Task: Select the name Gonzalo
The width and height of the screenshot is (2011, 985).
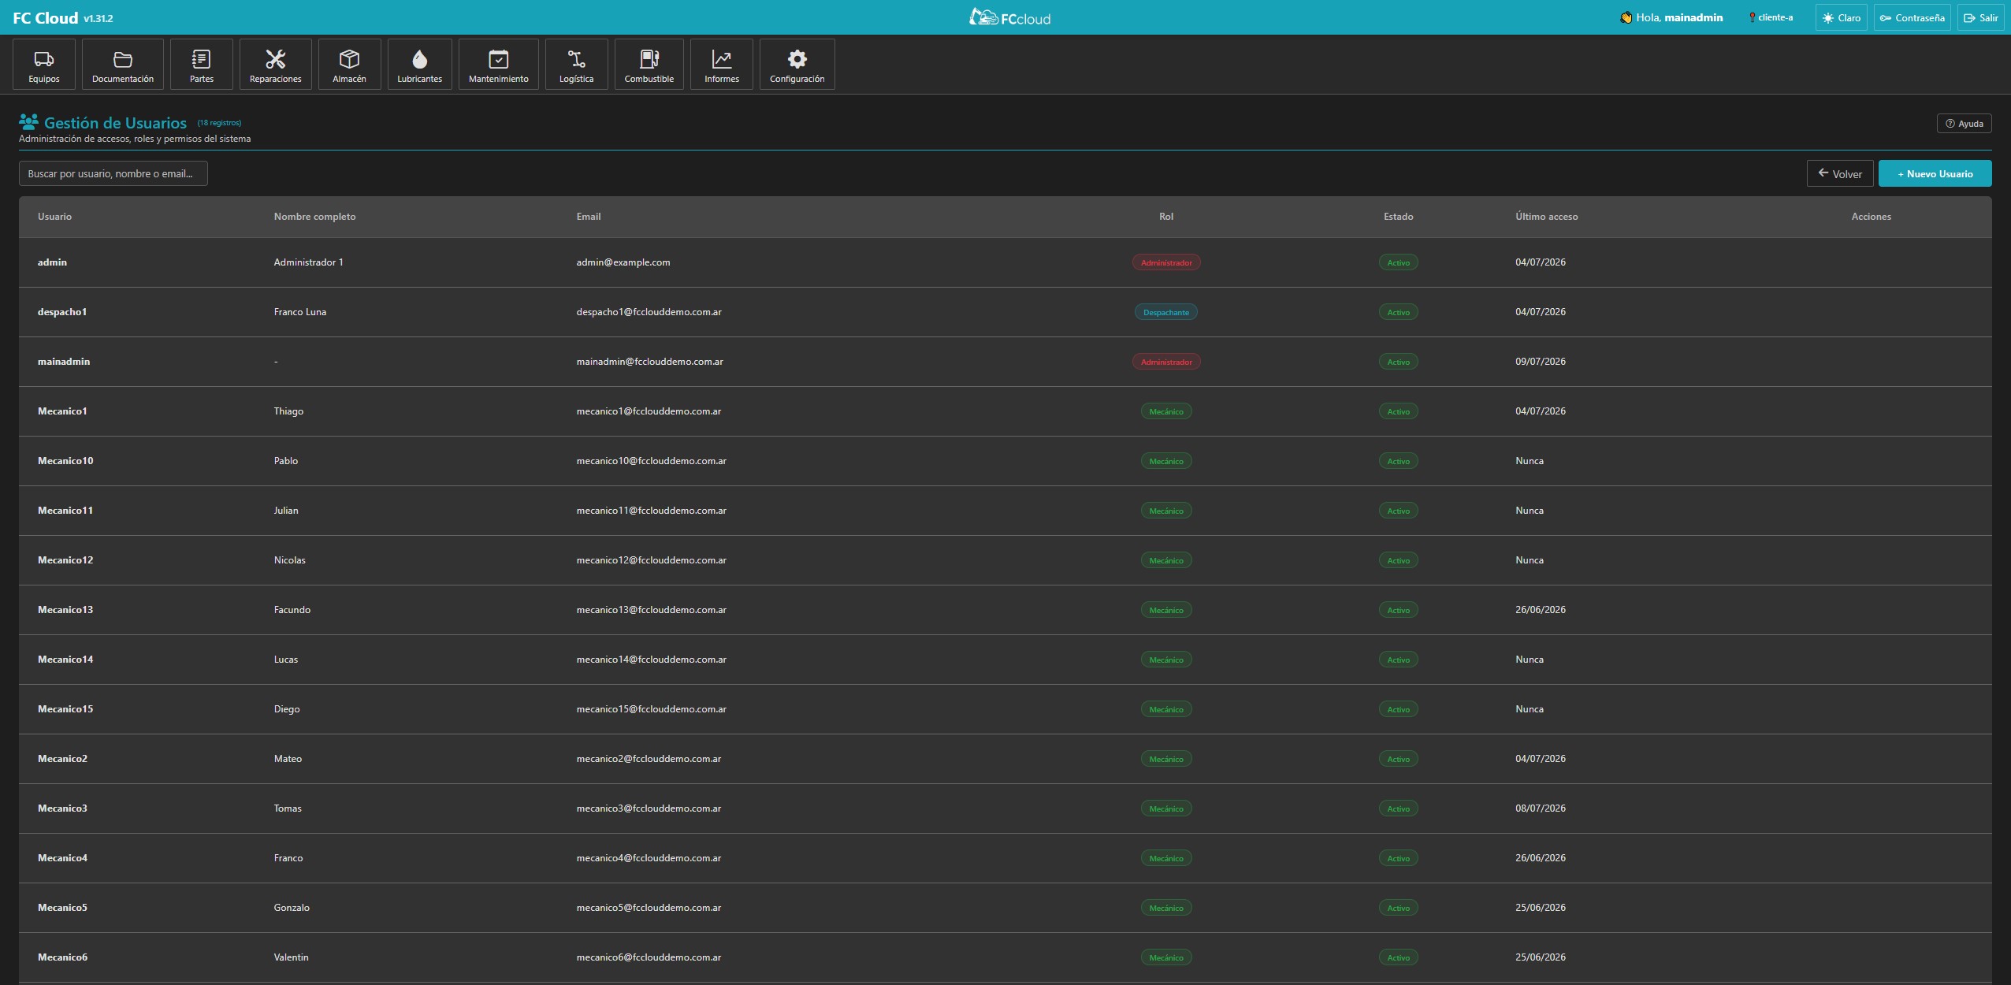Action: [292, 908]
